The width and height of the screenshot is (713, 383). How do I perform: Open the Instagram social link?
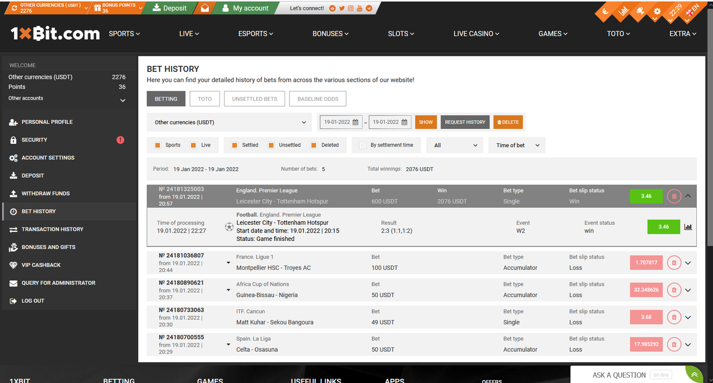click(x=351, y=8)
